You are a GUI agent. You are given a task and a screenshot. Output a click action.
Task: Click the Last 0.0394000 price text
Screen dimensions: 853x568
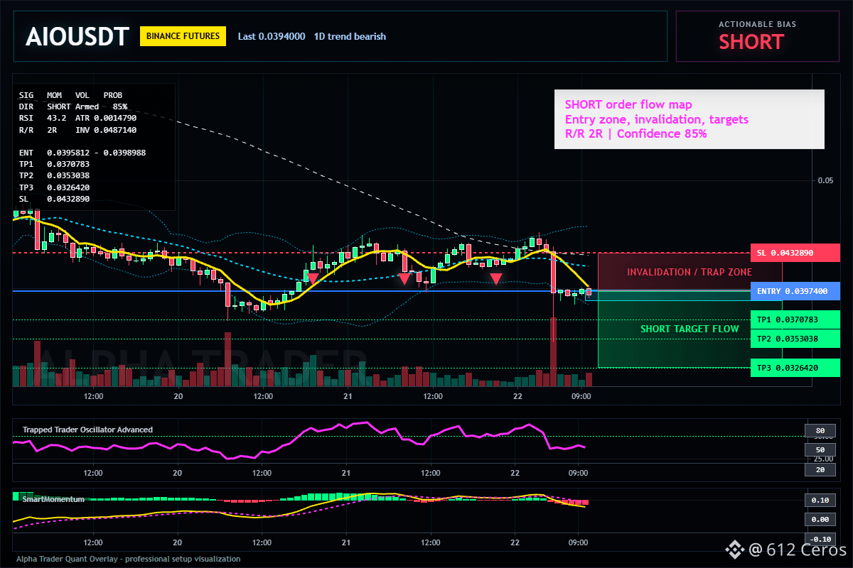tap(272, 36)
